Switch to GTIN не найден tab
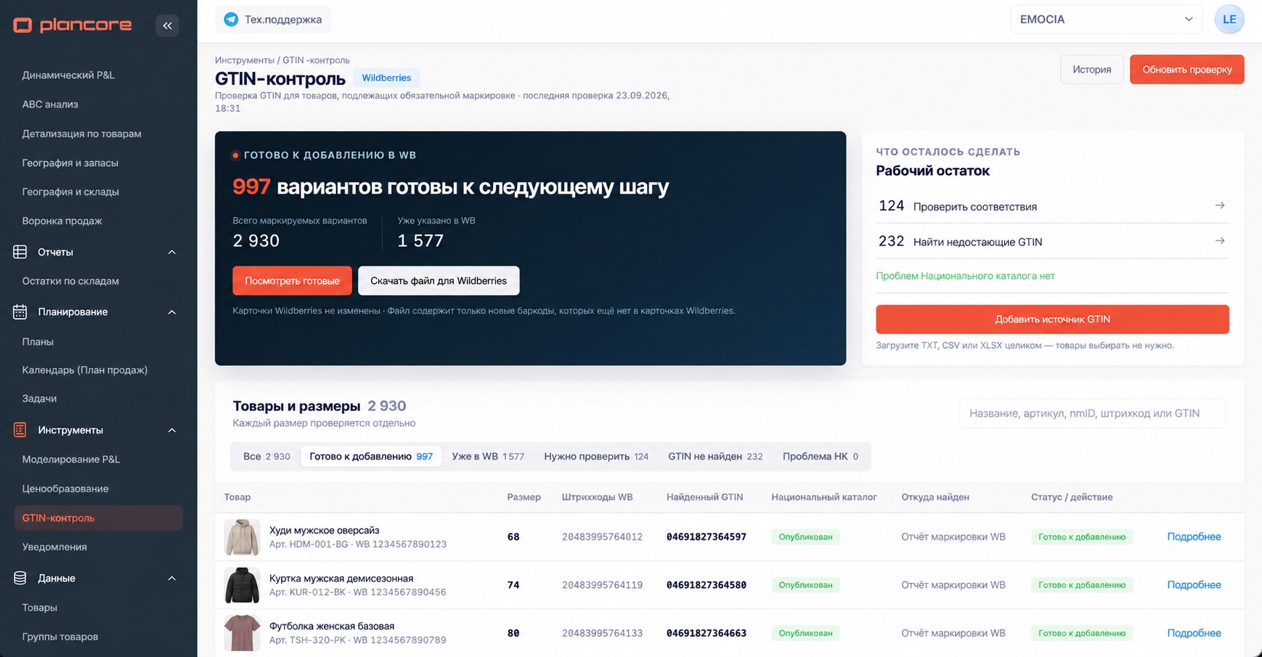This screenshot has width=1262, height=657. 715,457
